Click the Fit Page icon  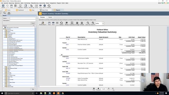point(77,23)
